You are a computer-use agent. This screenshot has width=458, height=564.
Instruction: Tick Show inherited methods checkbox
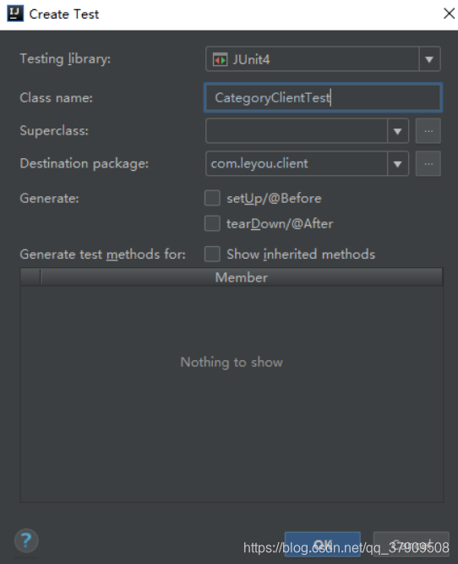pyautogui.click(x=212, y=254)
